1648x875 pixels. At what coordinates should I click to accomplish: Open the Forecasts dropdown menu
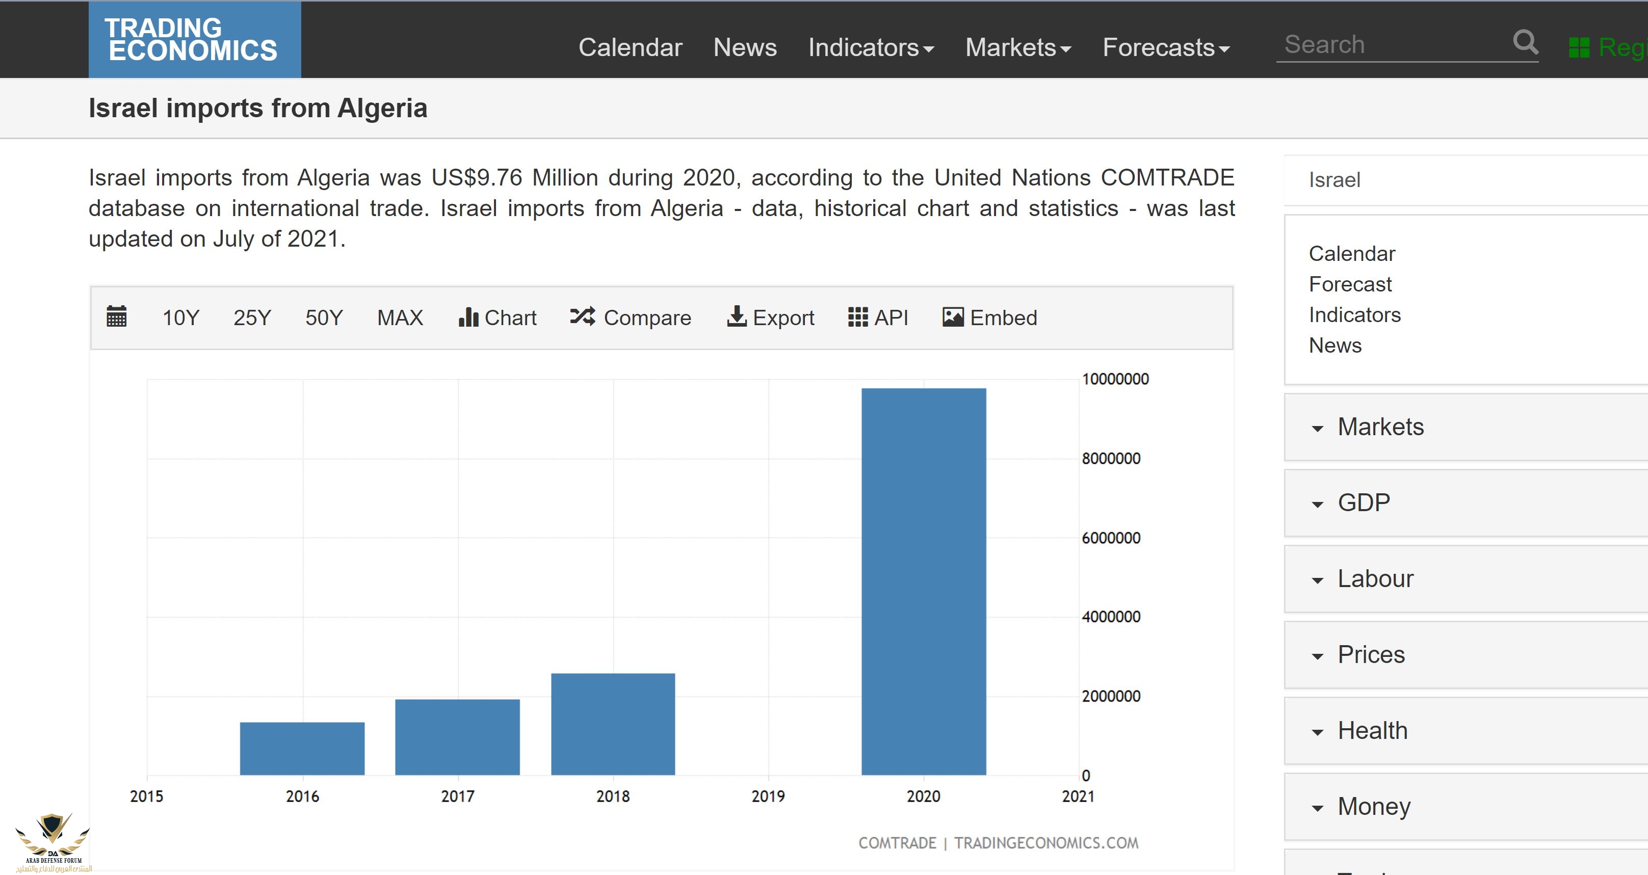click(x=1166, y=47)
